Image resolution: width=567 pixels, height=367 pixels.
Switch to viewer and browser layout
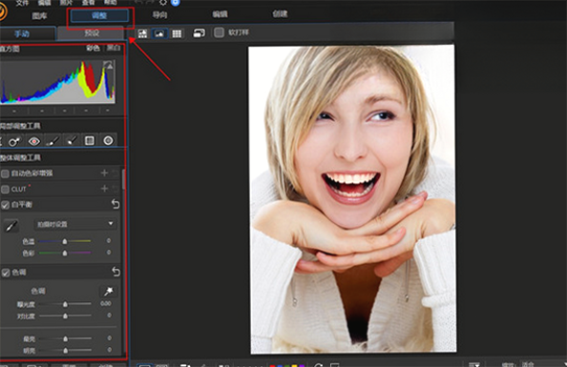pos(143,33)
